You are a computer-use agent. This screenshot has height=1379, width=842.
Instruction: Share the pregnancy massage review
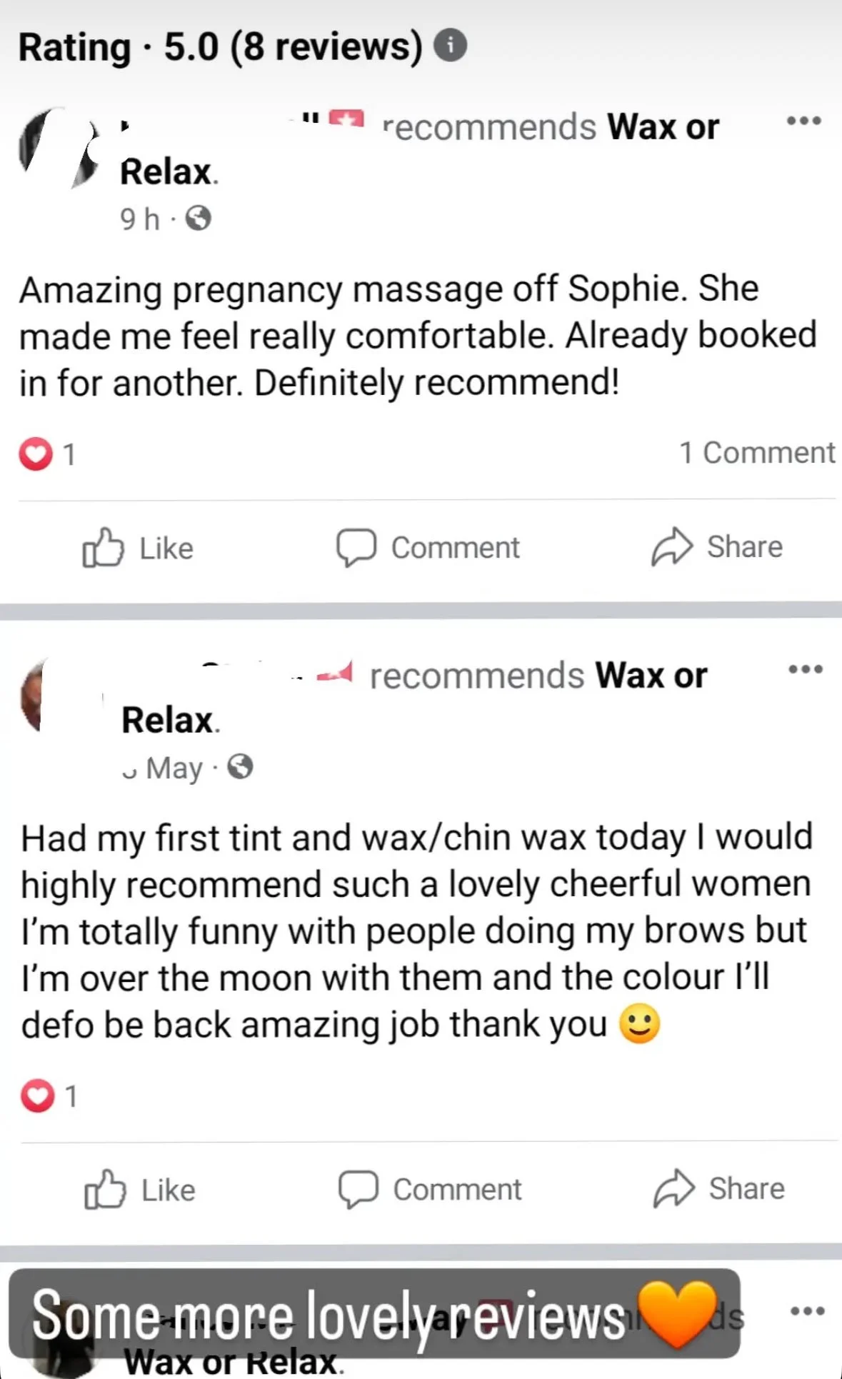[x=716, y=547]
